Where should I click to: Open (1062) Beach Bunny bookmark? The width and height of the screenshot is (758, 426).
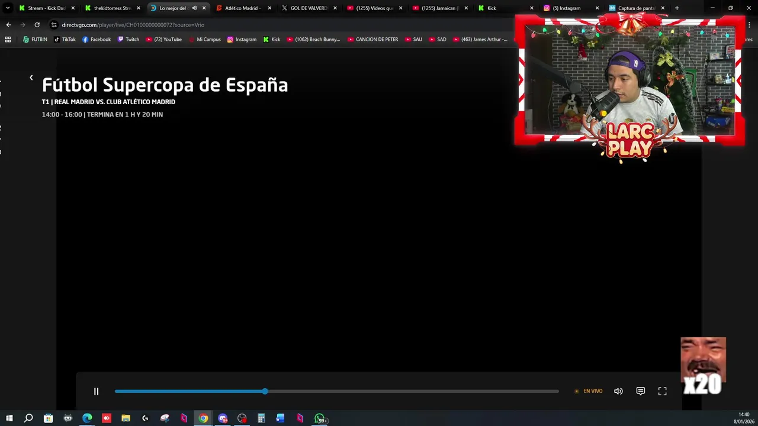(313, 40)
